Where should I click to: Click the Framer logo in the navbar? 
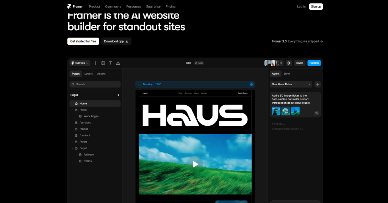(75, 7)
